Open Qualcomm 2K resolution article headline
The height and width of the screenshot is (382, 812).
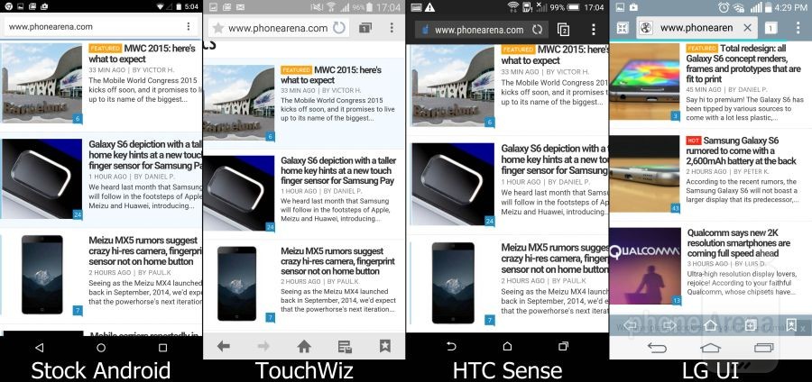[732, 243]
